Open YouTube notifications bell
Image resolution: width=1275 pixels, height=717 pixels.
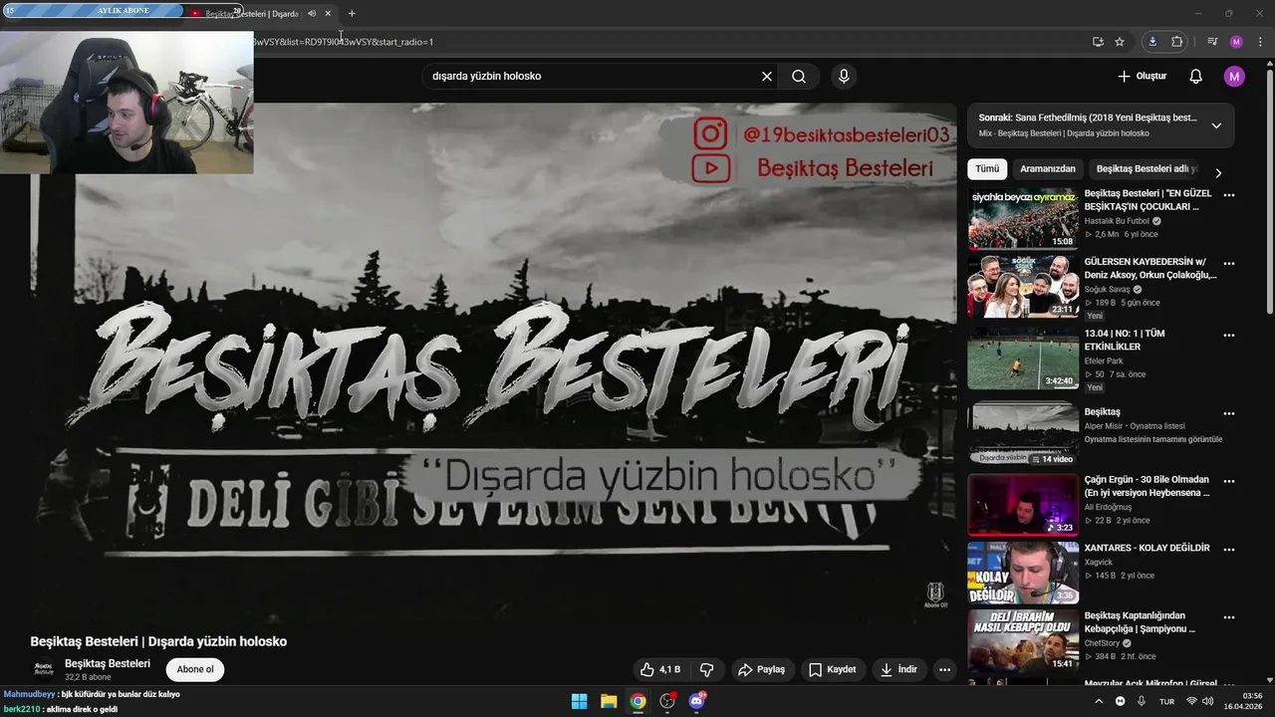click(1196, 76)
